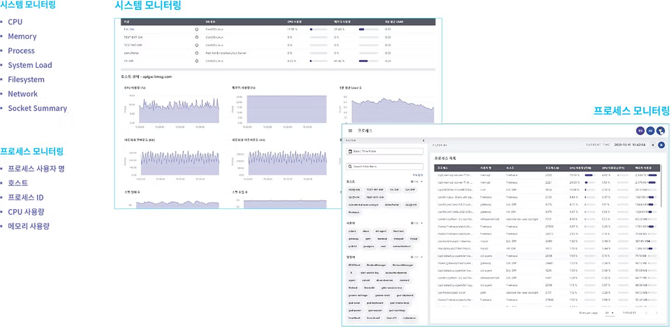The height and width of the screenshot is (327, 671).
Task: Toggle the NetworkManager command filter chip
Action: [x=403, y=265]
